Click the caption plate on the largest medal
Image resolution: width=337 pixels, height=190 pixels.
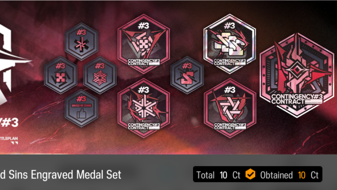pos(297,99)
